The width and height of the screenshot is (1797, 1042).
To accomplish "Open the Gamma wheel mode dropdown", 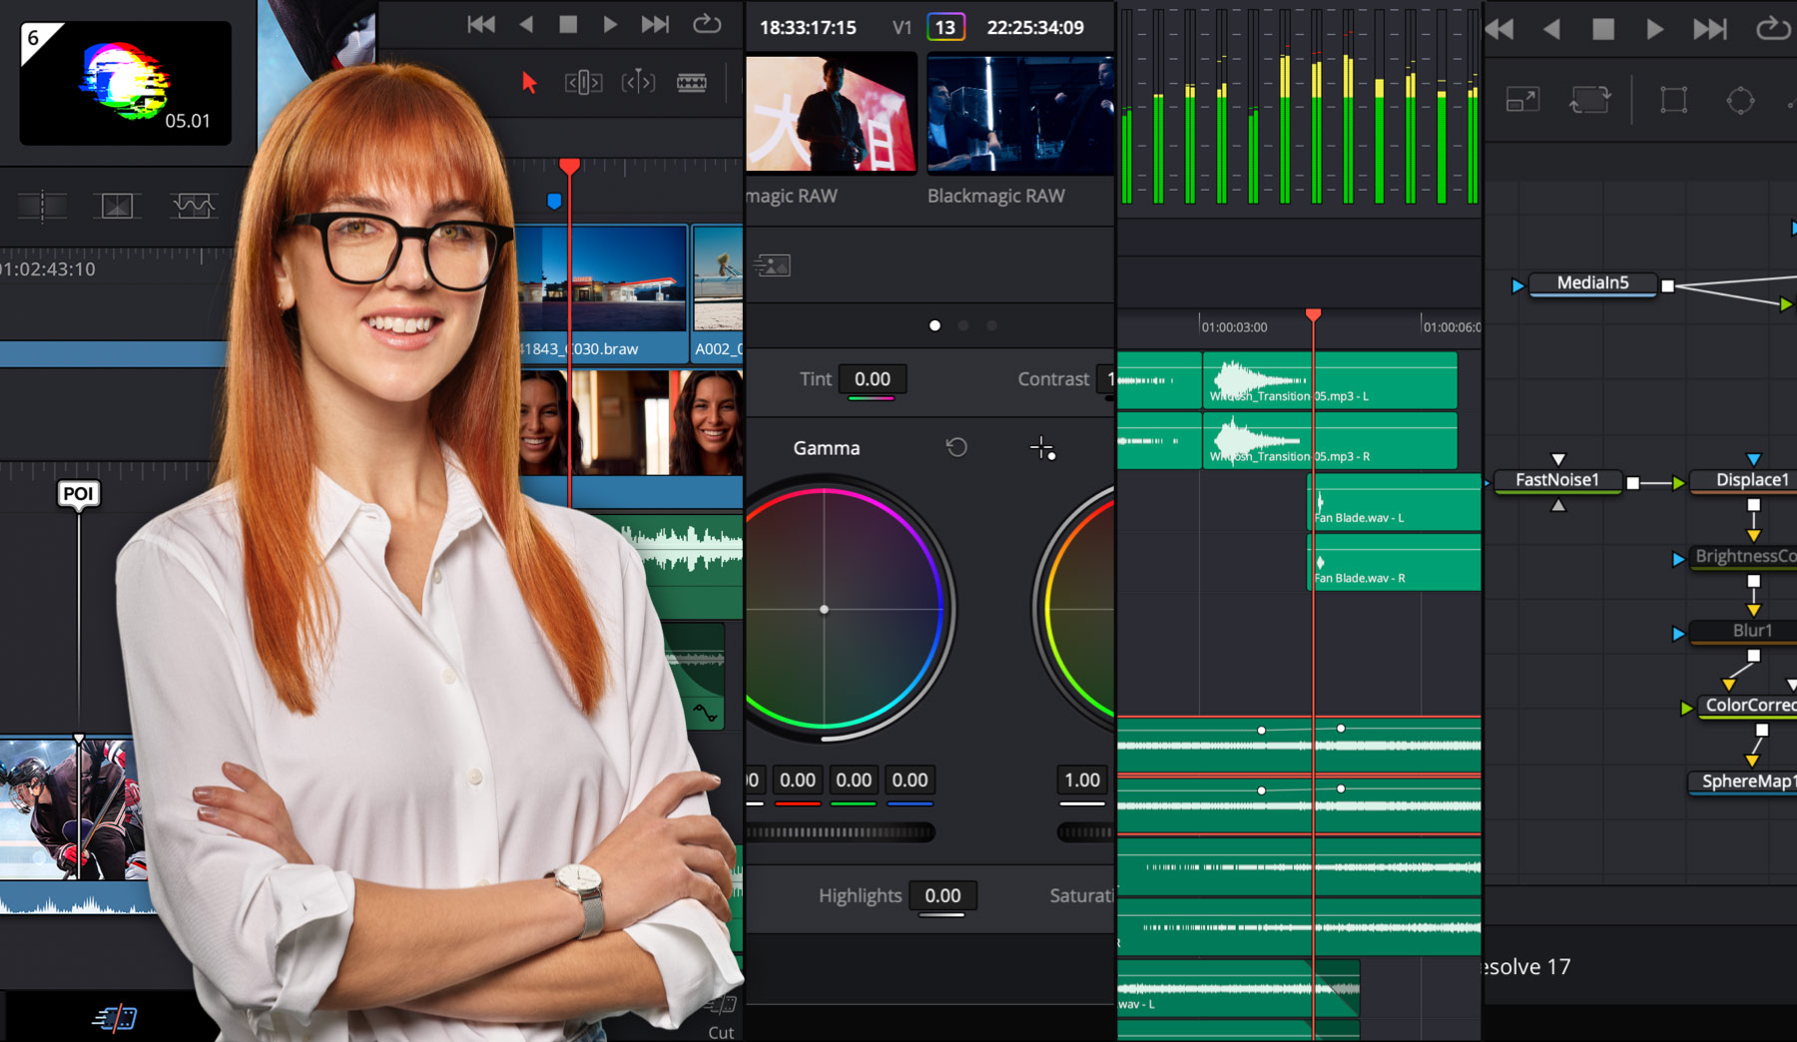I will coord(827,447).
